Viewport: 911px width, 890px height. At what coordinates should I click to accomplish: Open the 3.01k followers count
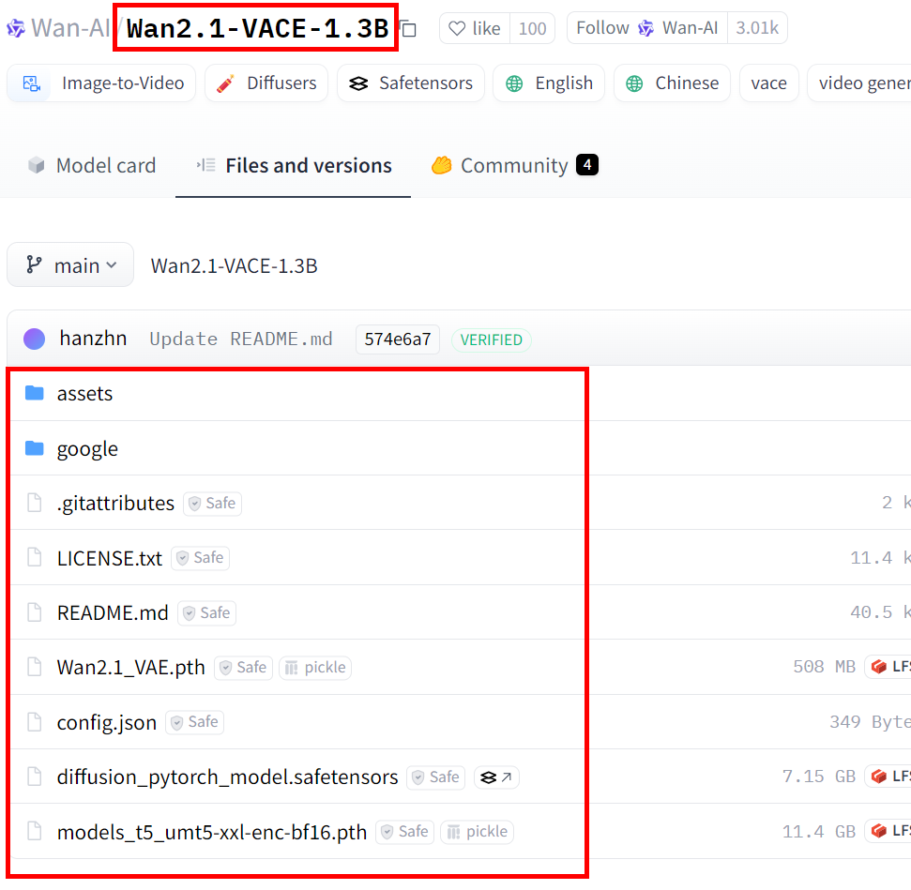757,28
